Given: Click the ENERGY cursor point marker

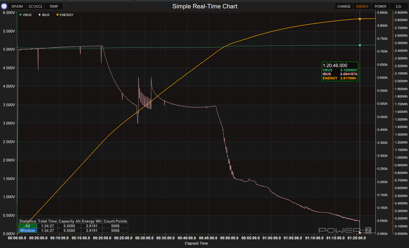Looking at the screenshot, I should 360,19.
